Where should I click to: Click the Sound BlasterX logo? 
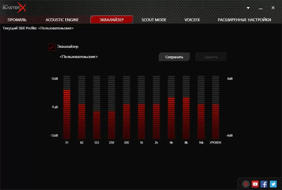pos(14,8)
